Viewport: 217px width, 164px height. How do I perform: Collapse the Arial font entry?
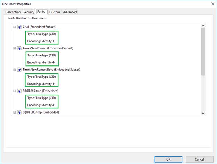14,27
